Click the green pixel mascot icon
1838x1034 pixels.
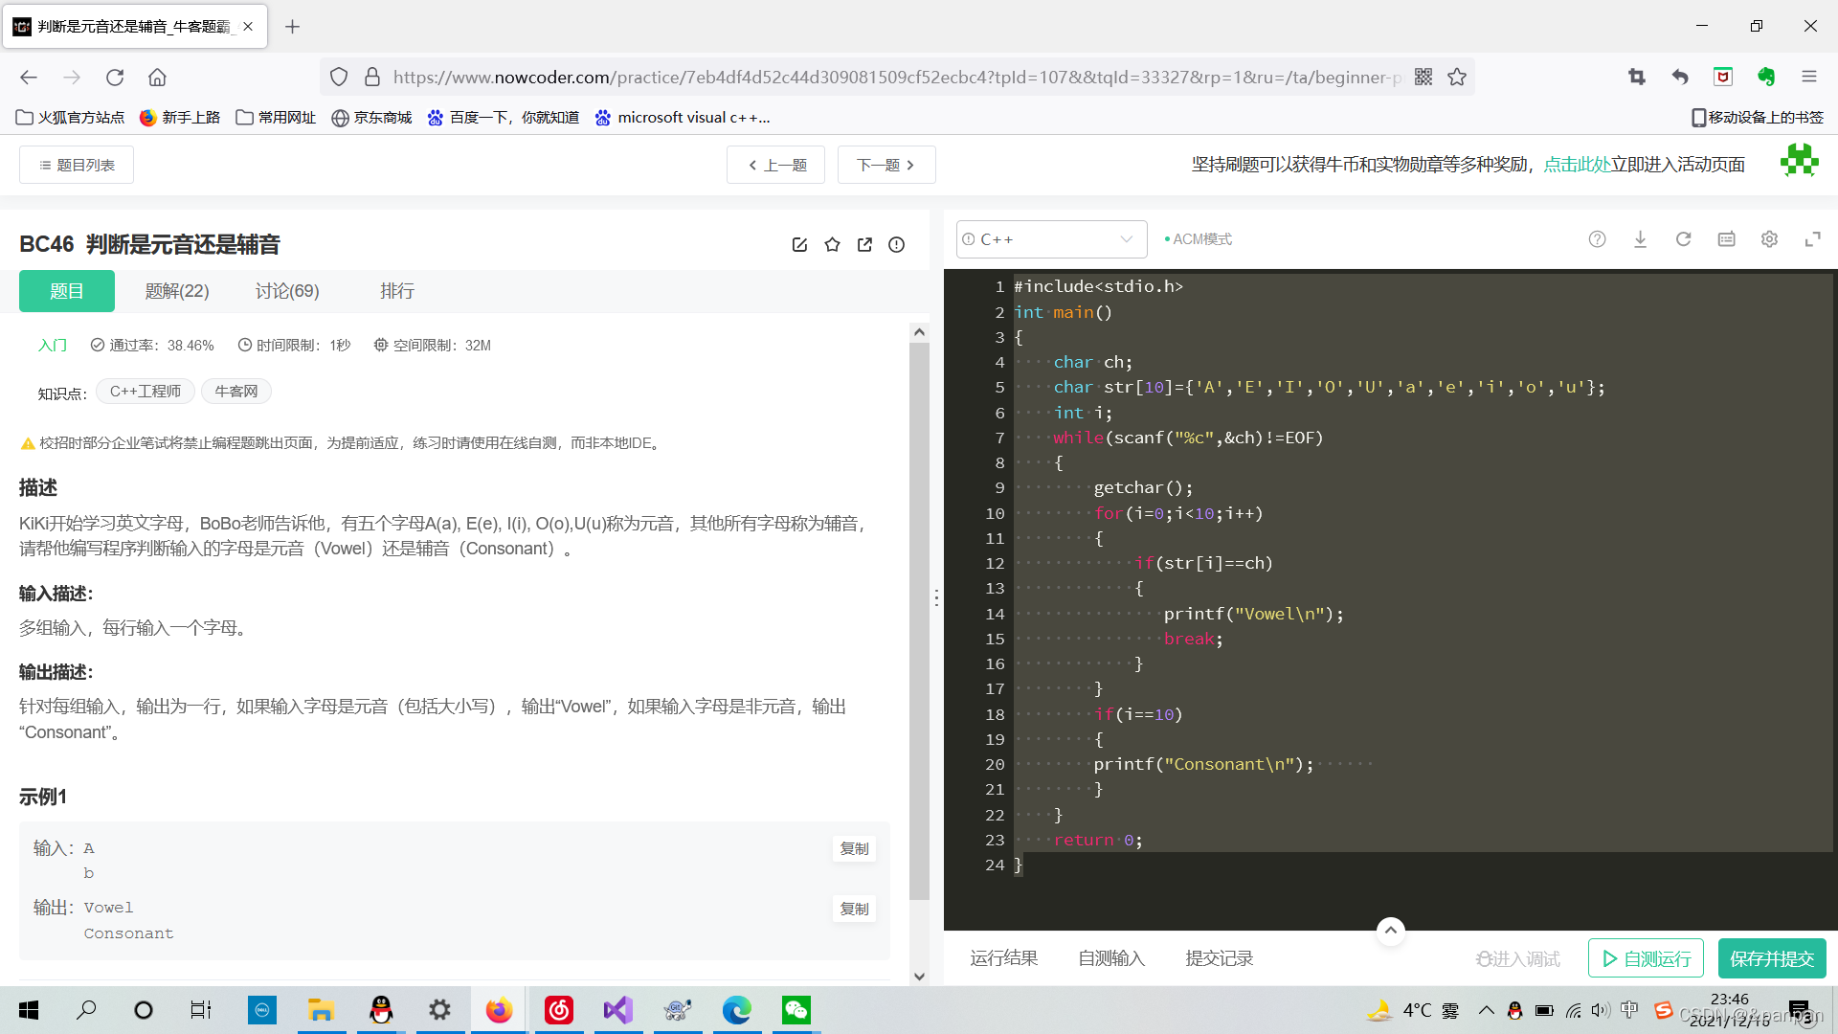pos(1800,161)
